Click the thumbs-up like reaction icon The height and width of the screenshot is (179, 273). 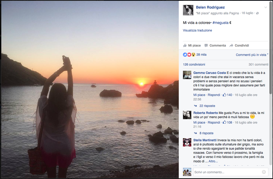(x=185, y=55)
